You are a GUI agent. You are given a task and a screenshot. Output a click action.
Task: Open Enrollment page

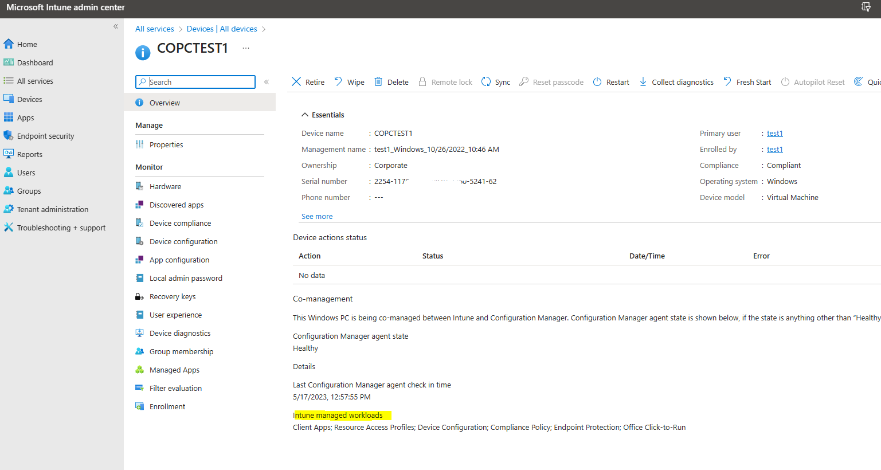point(167,406)
